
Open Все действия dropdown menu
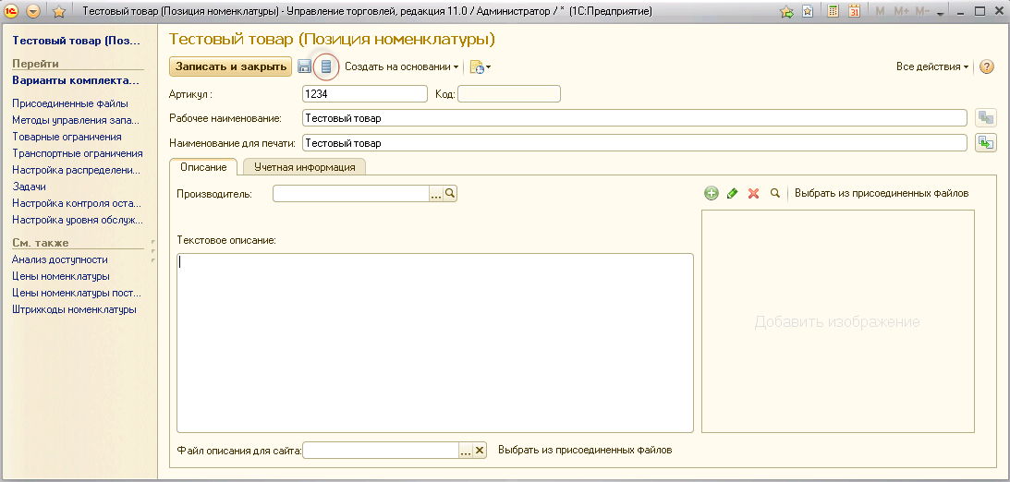pyautogui.click(x=932, y=66)
